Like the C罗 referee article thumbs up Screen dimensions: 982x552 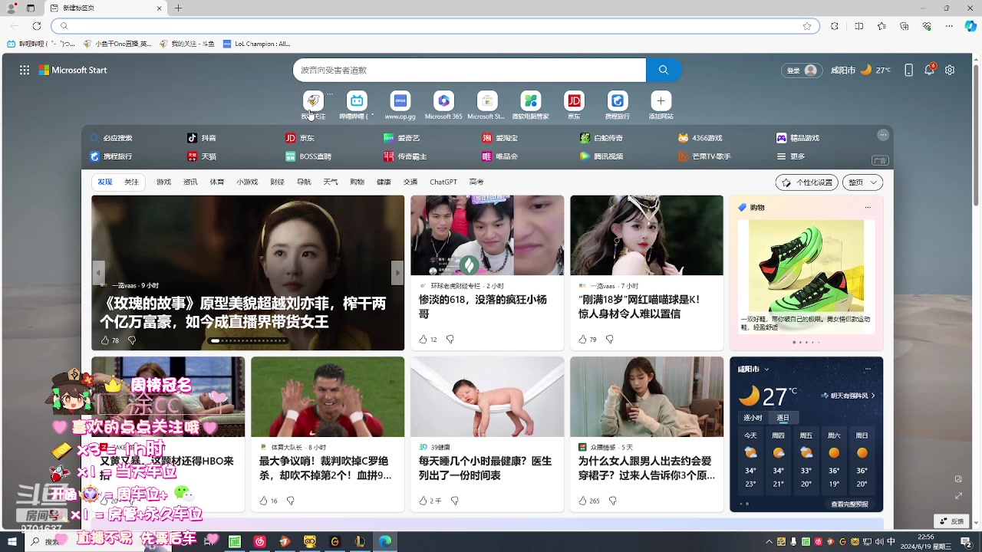(x=263, y=501)
